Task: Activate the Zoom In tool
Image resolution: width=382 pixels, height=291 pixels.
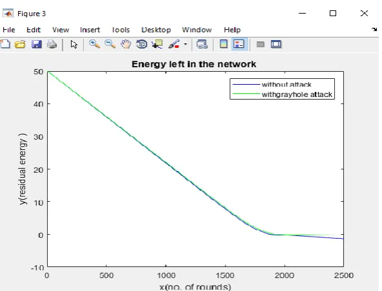Action: click(x=94, y=44)
